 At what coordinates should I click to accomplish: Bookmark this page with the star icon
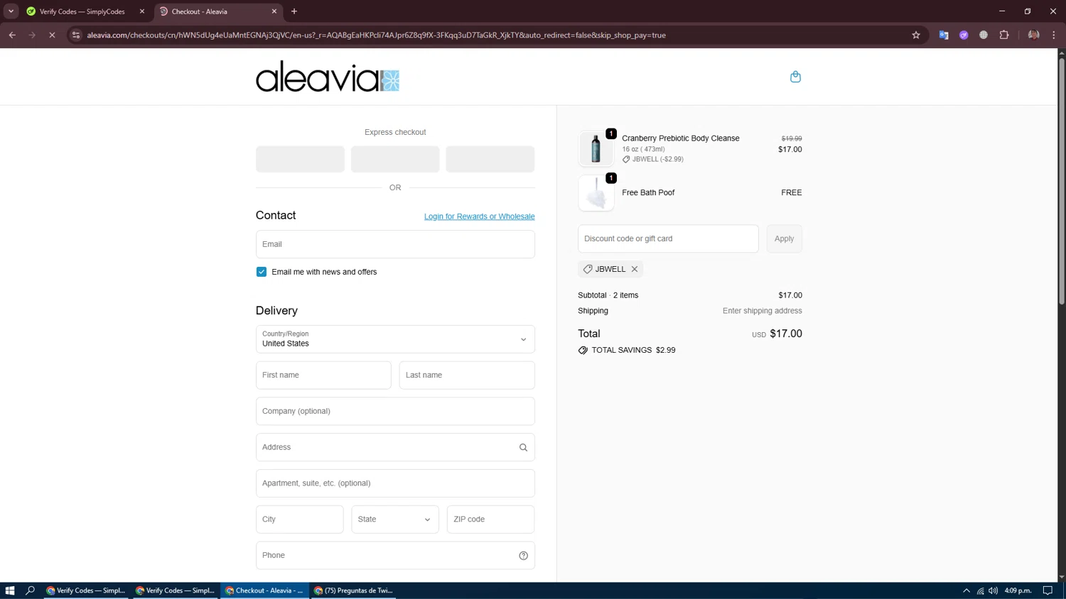916,35
